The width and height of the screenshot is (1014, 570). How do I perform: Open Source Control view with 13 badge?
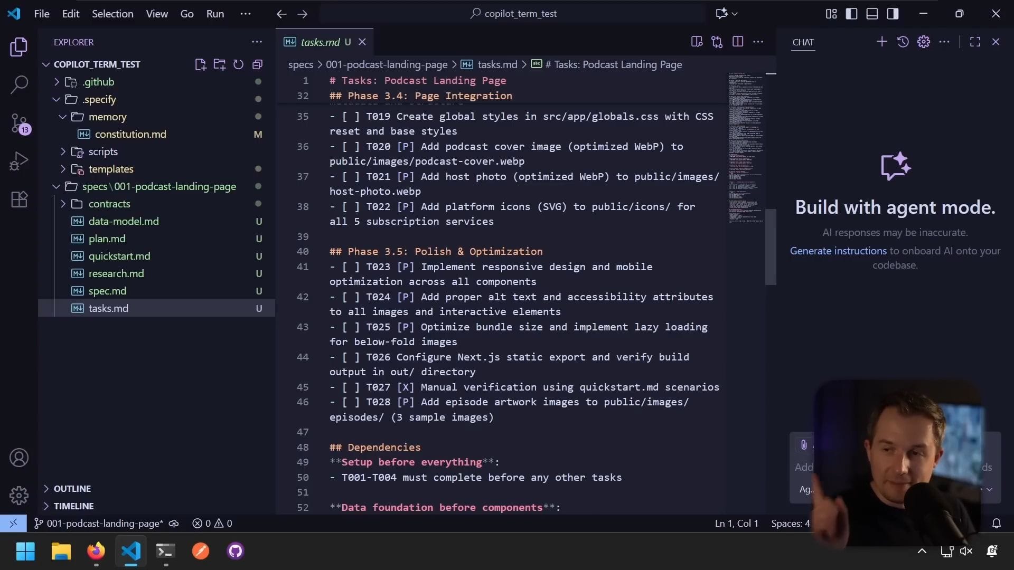[19, 123]
